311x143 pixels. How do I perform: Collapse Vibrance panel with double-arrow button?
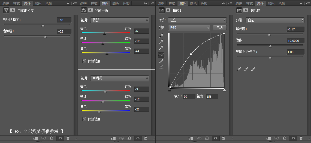68,3
